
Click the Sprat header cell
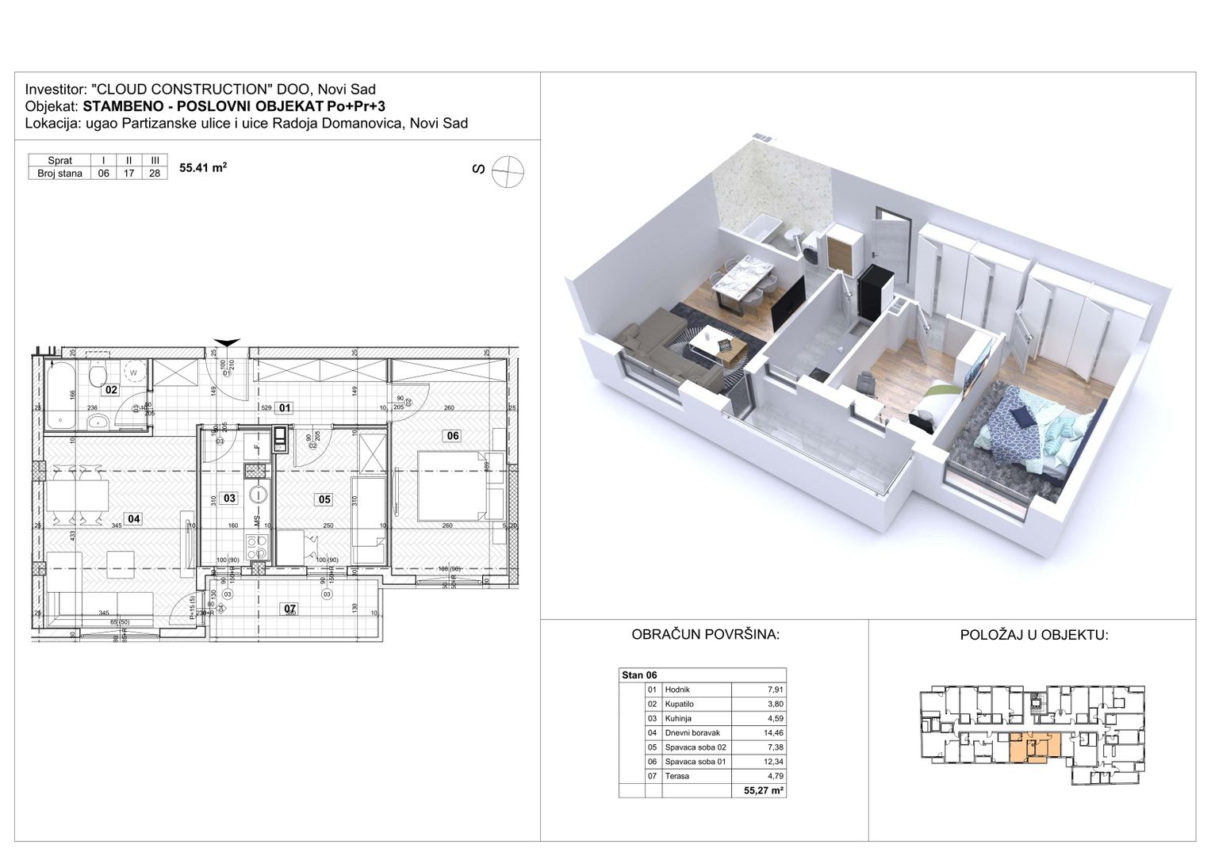[x=59, y=160]
